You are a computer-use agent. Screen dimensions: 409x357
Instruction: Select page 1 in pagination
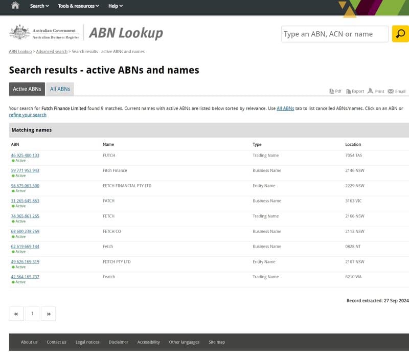pyautogui.click(x=32, y=314)
